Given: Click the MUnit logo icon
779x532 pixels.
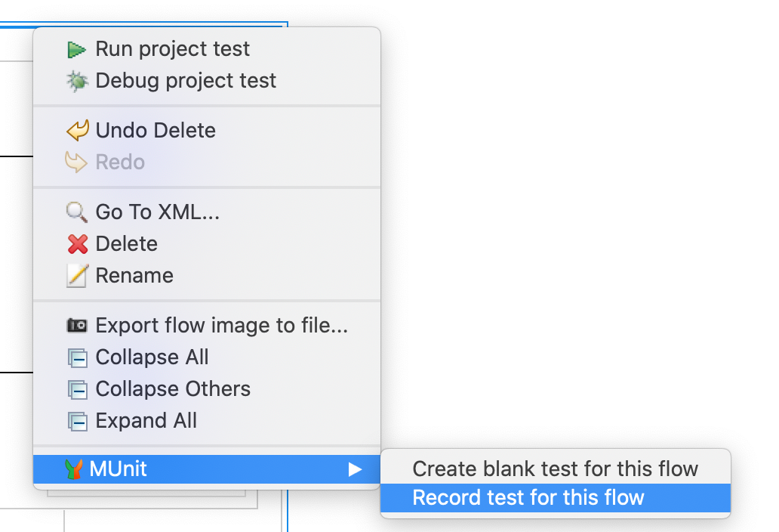Looking at the screenshot, I should 73,469.
